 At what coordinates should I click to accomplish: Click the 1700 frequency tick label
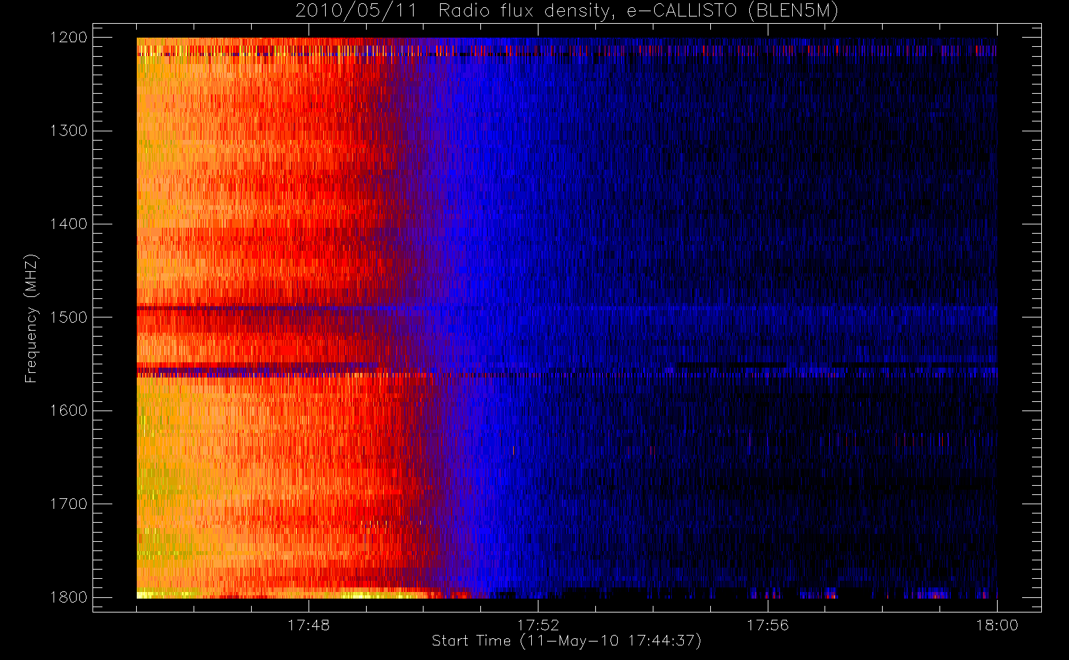[x=69, y=504]
